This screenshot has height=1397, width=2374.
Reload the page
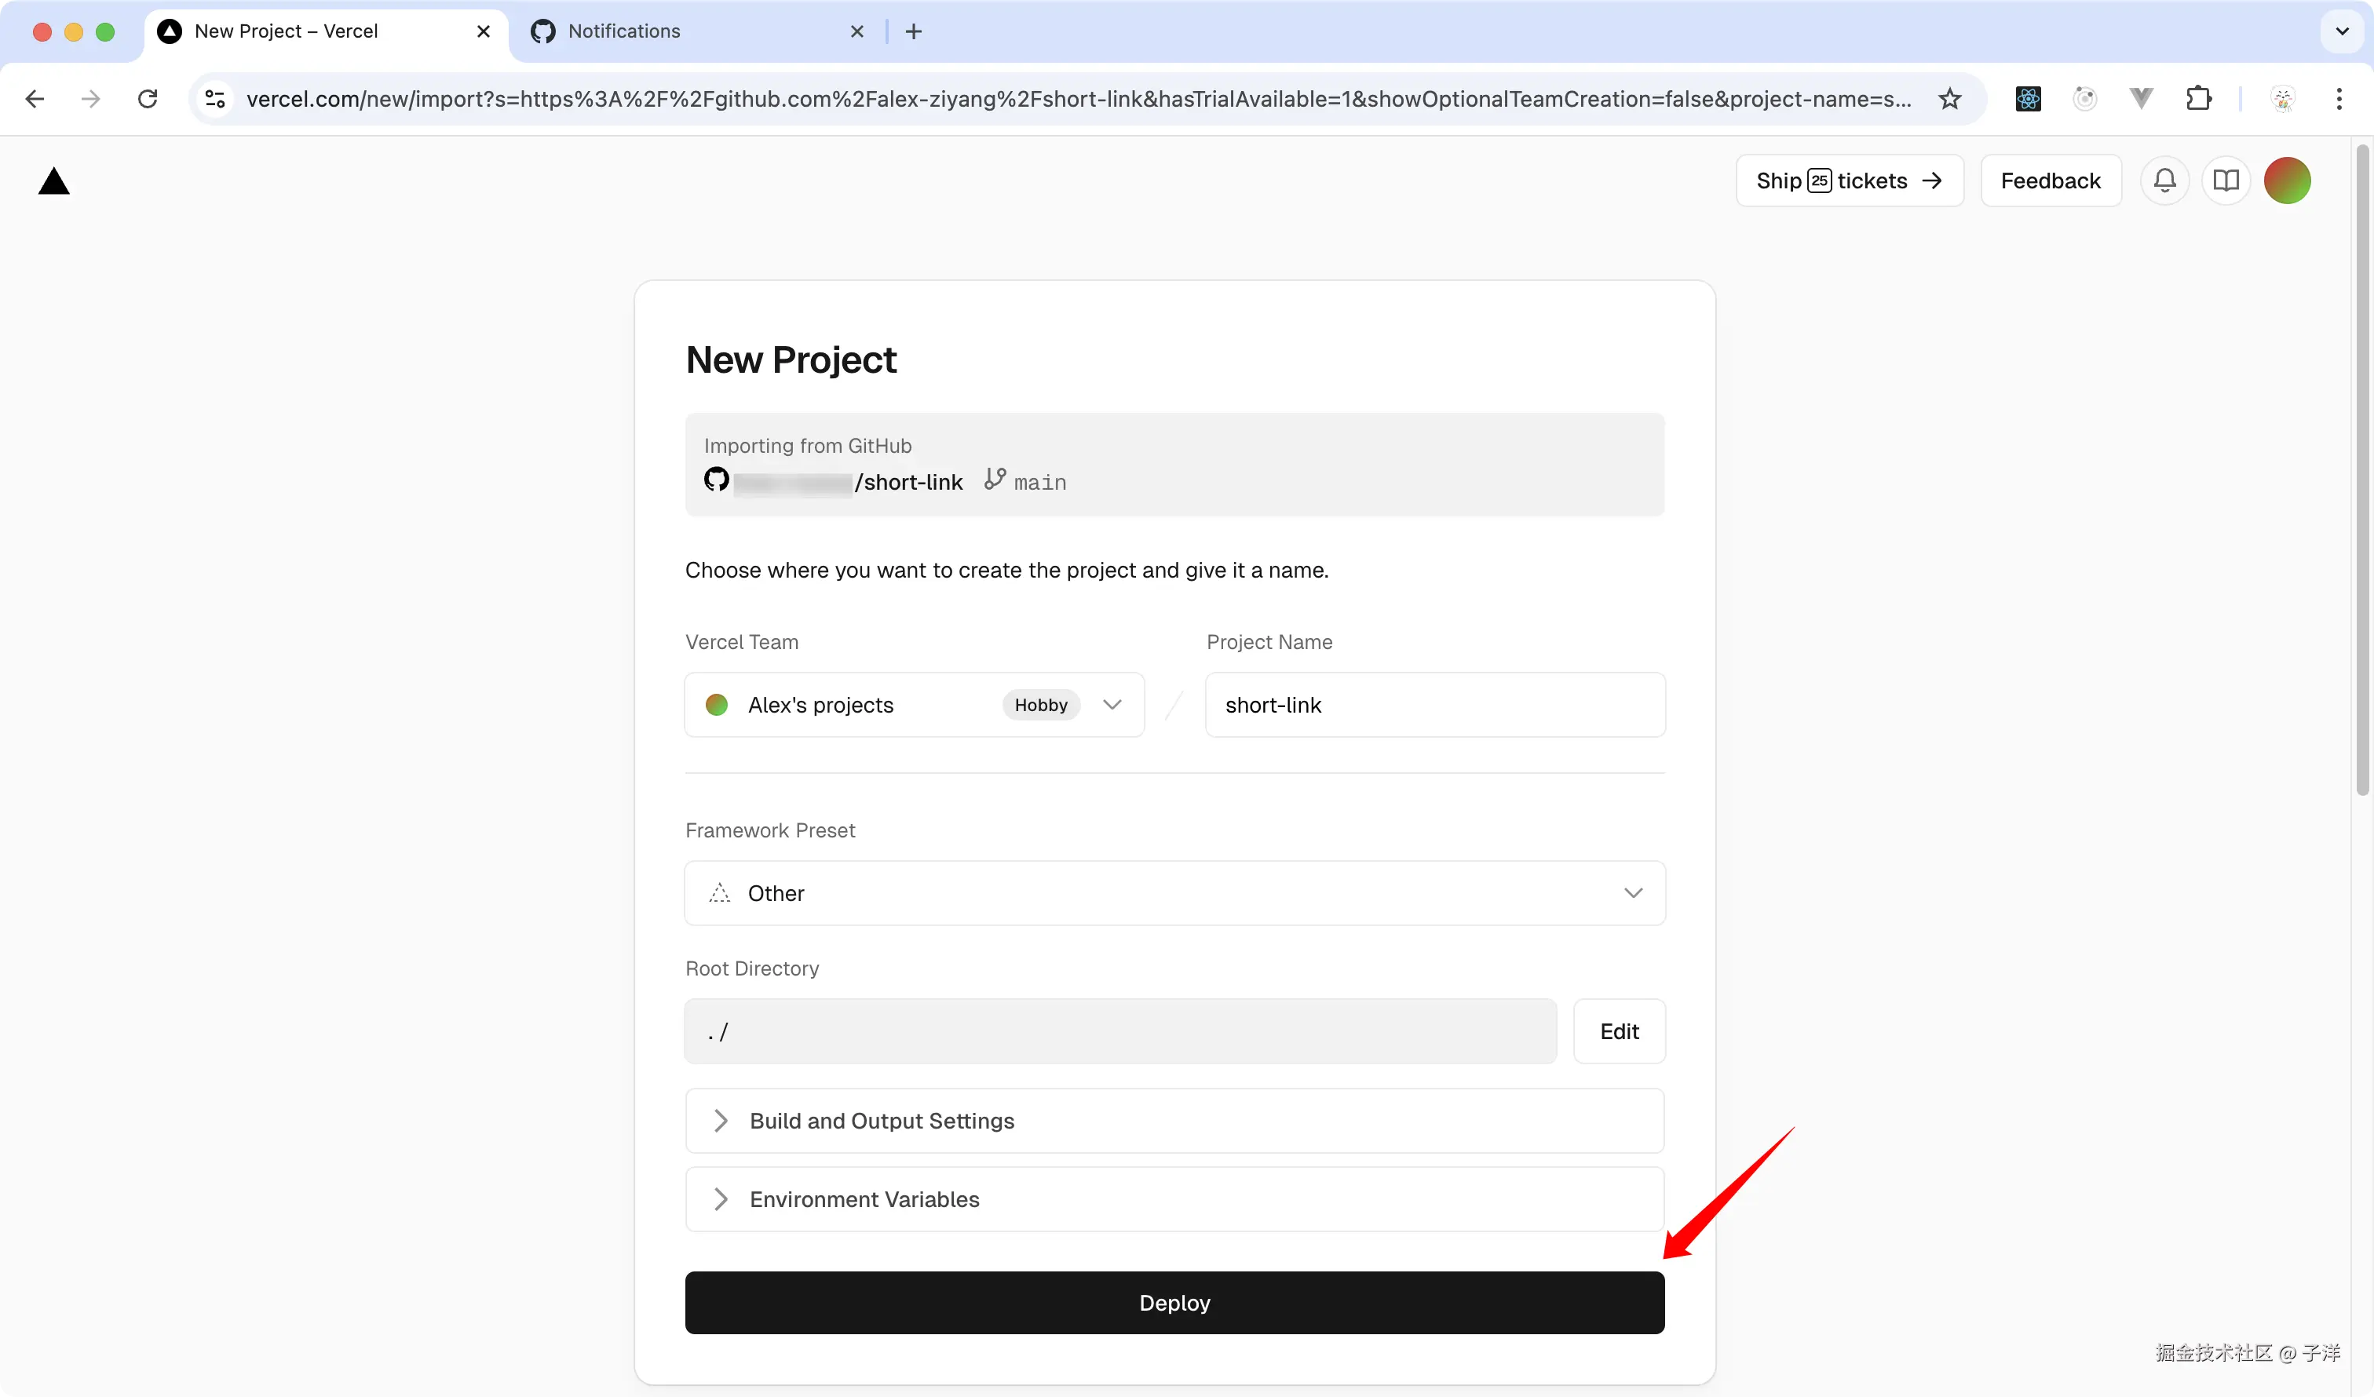[x=148, y=99]
